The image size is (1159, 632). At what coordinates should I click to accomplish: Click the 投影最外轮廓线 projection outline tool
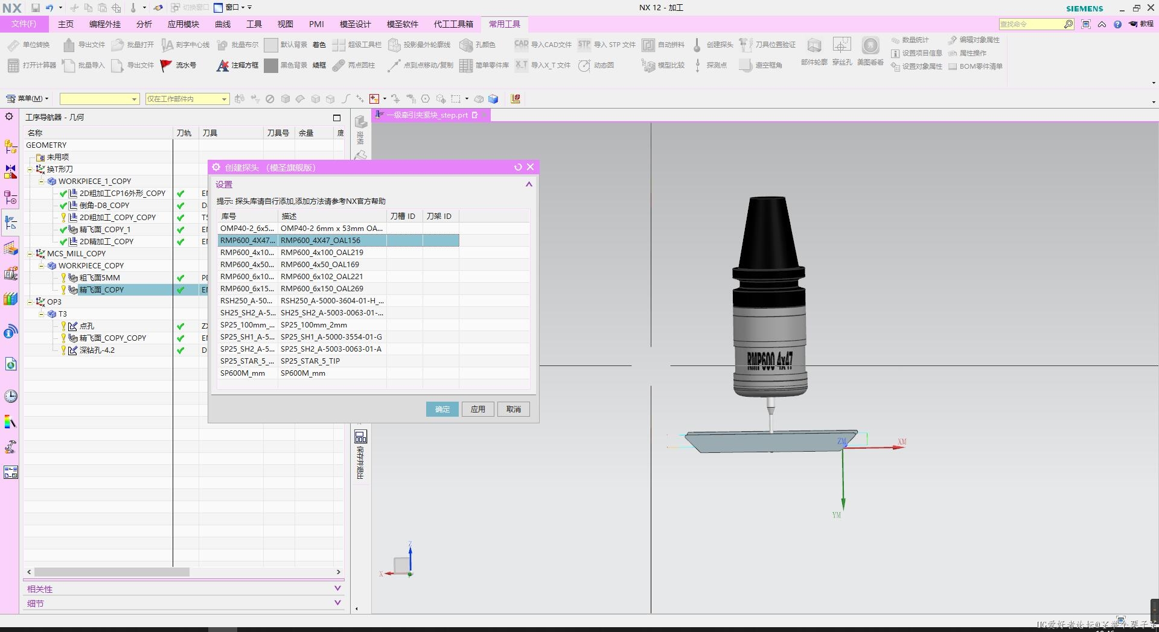[420, 45]
